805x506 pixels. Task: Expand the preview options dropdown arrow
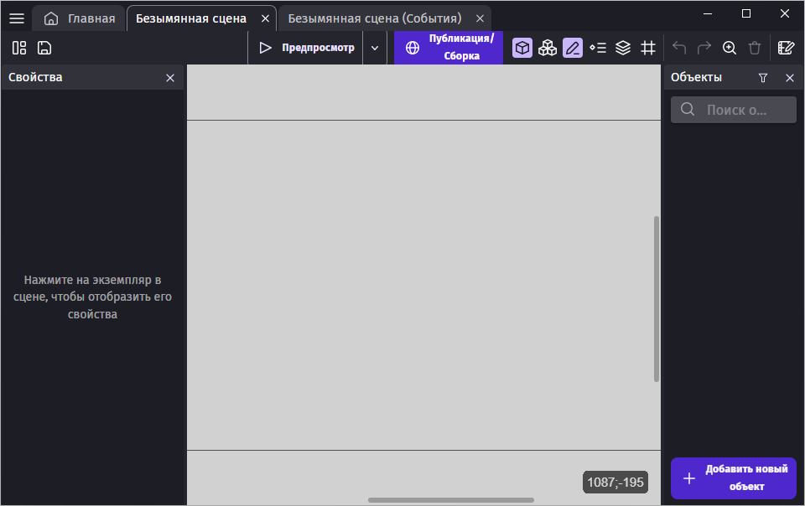coord(375,48)
